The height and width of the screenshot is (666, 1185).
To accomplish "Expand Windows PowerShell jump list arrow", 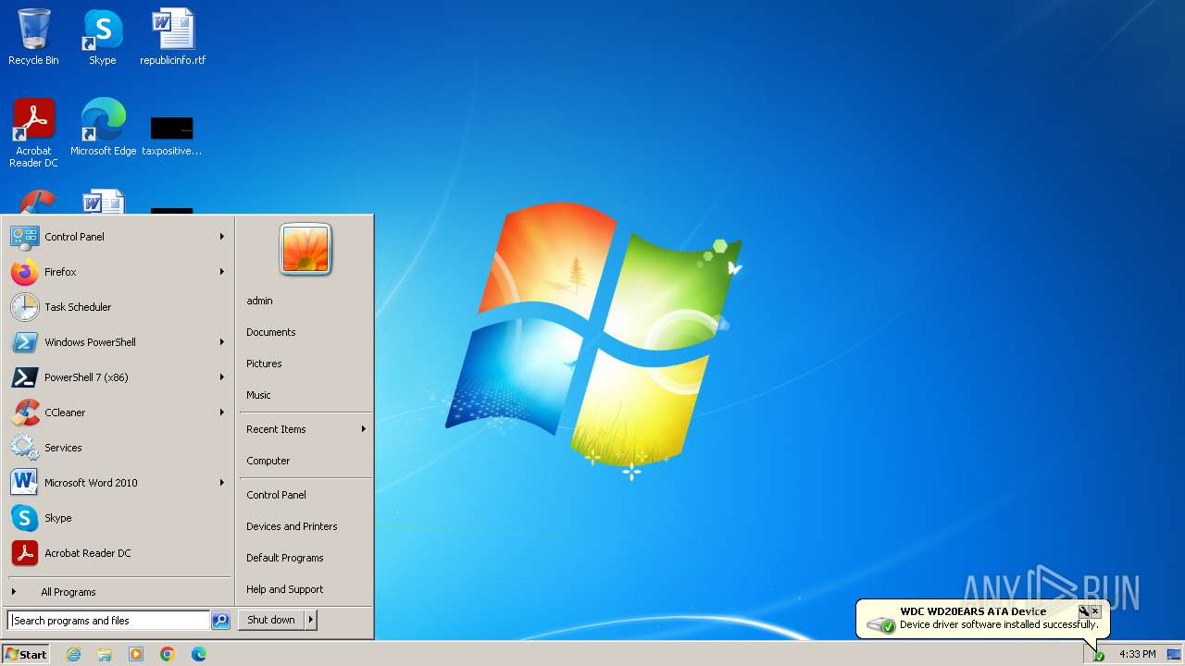I will point(222,342).
